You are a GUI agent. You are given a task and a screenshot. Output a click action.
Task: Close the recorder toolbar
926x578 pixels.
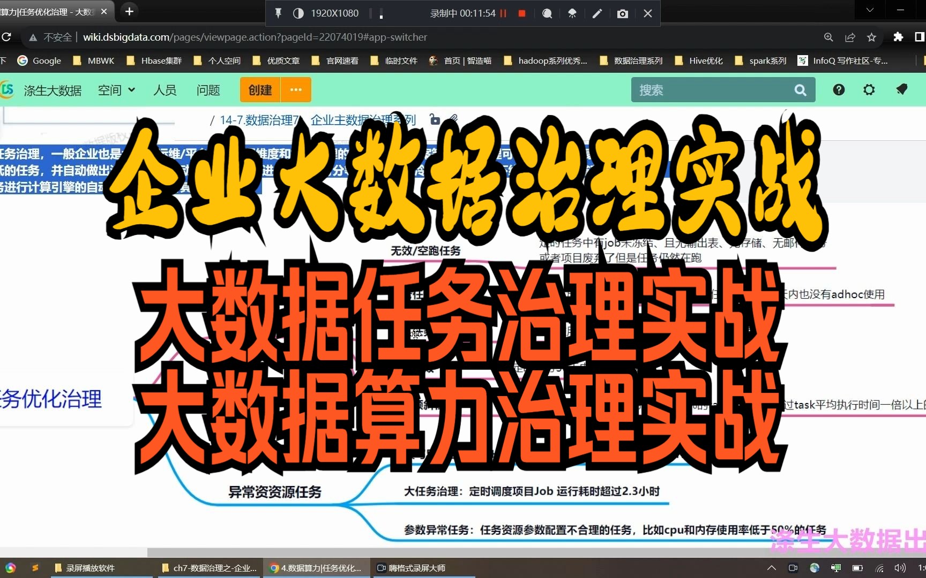coord(648,13)
